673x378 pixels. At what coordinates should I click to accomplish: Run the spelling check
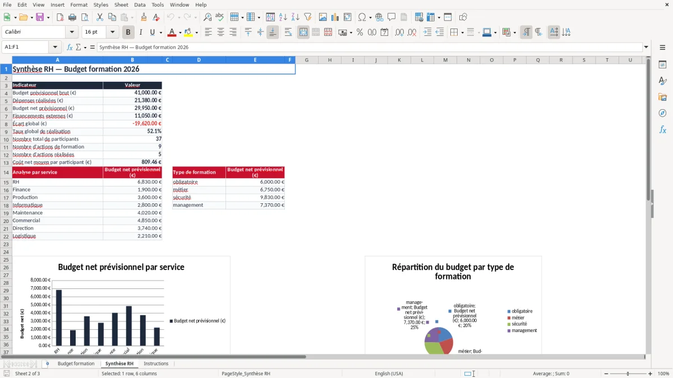[219, 17]
